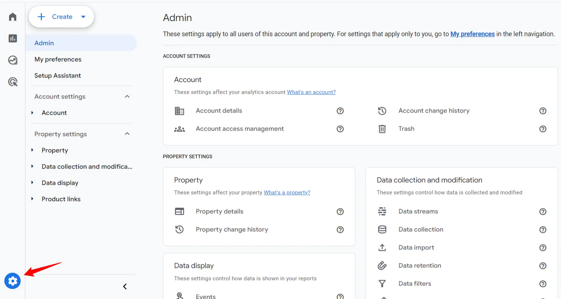This screenshot has width=561, height=299.
Task: Open help for Data retention
Action: coord(543,266)
